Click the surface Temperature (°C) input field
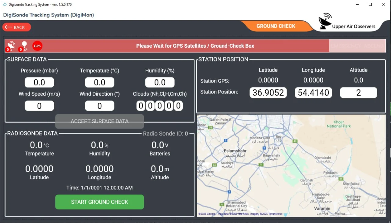Viewport: 391px width, 223px height. (100, 82)
